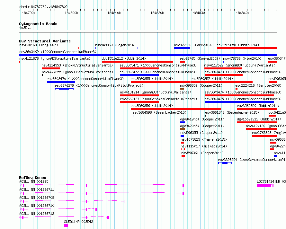
Task: Select the esv3603471 variant label
Action: [x=158, y=65]
